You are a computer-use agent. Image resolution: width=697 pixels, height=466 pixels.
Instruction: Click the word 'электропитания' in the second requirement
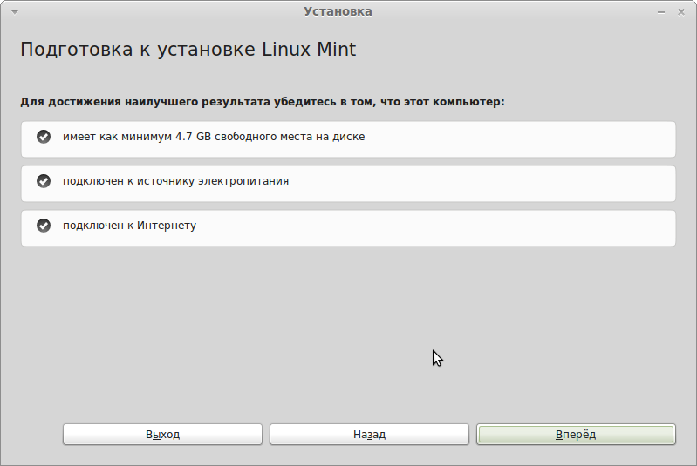(x=243, y=181)
